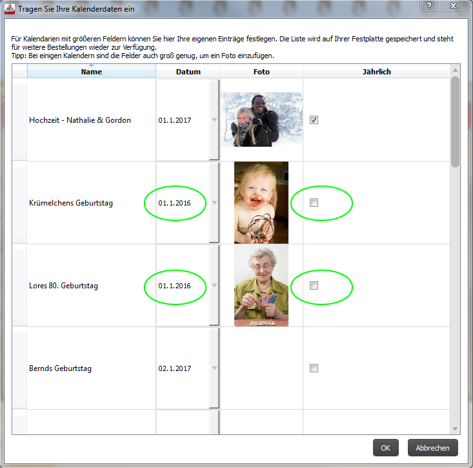The width and height of the screenshot is (473, 468).
Task: Enable Jährlich for Bernds Geburtstag
Action: point(314,368)
